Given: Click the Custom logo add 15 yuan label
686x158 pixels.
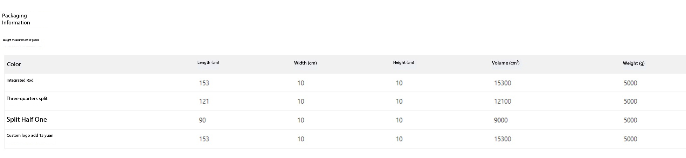Looking at the screenshot, I should (x=30, y=135).
